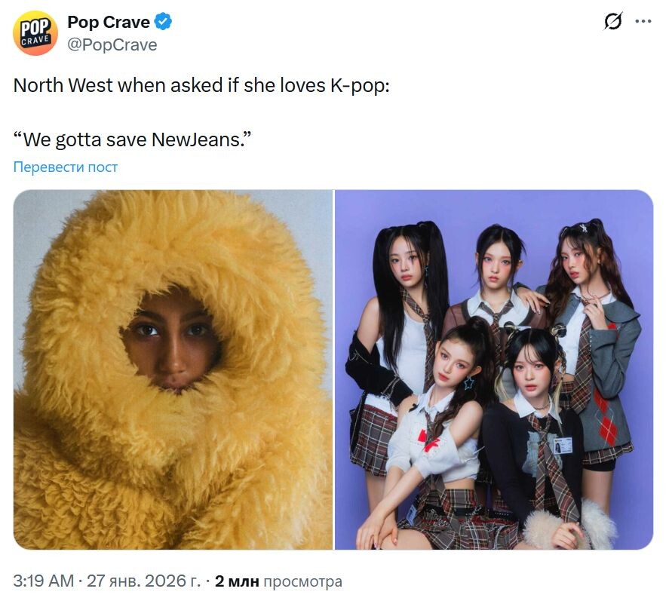Open the yellow fur hood photo
Image resolution: width=669 pixels, height=610 pixels.
173,369
